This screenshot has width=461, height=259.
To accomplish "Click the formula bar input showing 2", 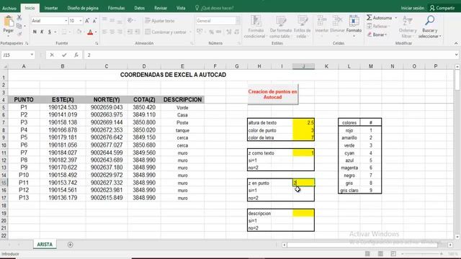I will (x=269, y=55).
